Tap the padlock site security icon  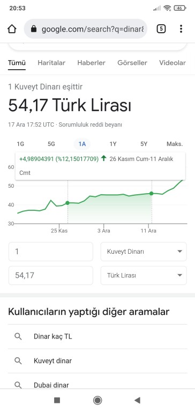click(34, 29)
